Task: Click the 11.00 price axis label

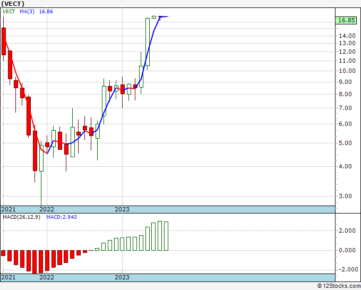Action: click(x=347, y=61)
